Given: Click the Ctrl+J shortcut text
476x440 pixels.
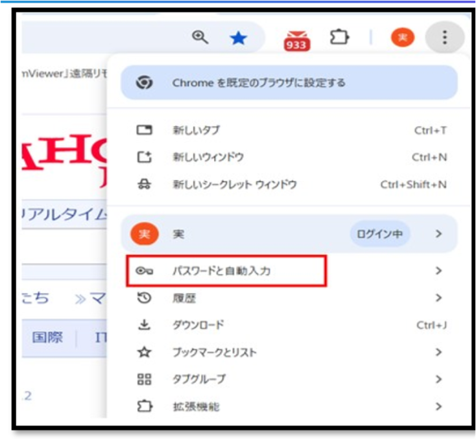Looking at the screenshot, I should tap(431, 325).
